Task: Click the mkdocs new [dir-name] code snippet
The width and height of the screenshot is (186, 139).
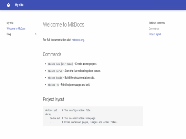Action: [60, 64]
